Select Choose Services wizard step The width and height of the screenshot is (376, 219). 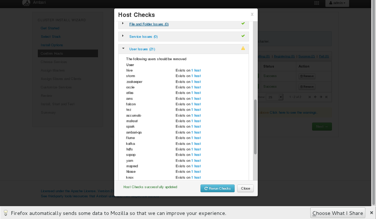(54, 62)
